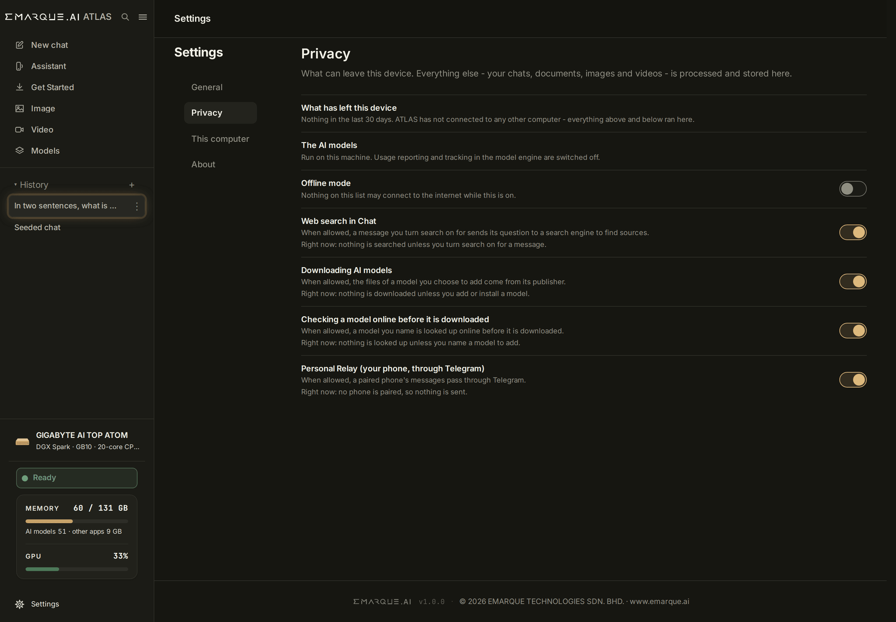
Task: Click the GIGABYTE AI TOP ATOM device icon
Action: click(22, 441)
